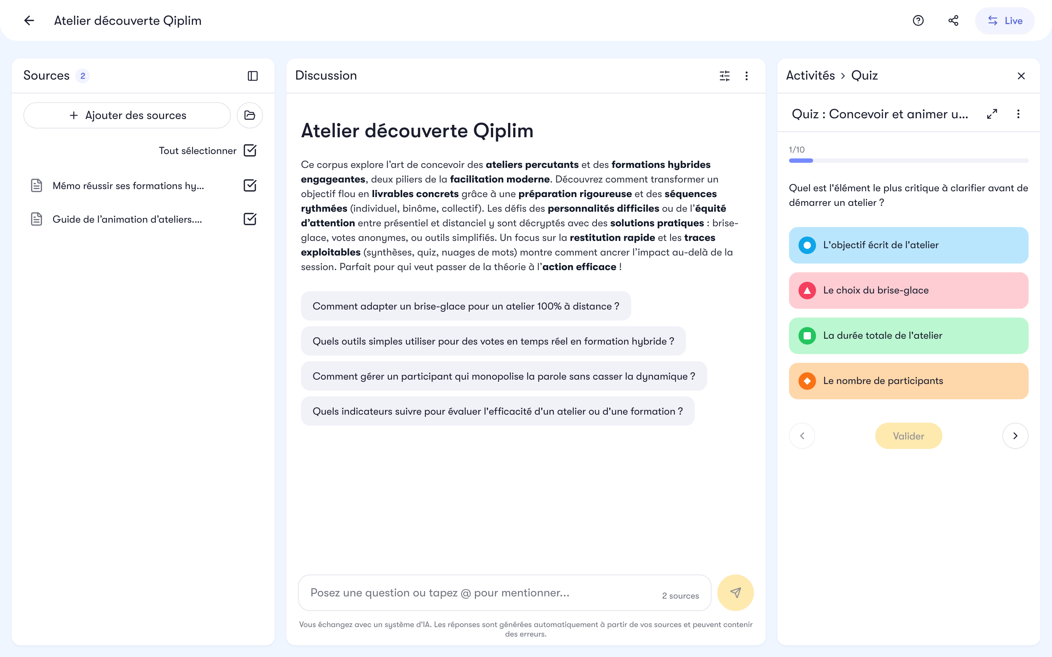Viewport: 1052px width, 657px height.
Task: Click the Sources count badge 2
Action: (83, 76)
